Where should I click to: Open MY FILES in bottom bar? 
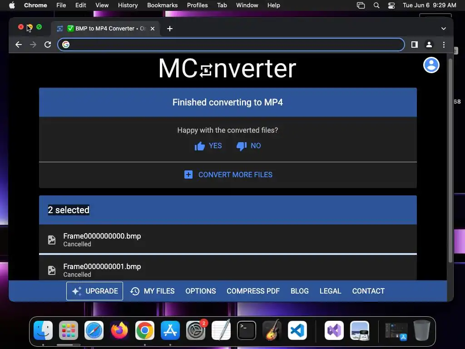(153, 291)
